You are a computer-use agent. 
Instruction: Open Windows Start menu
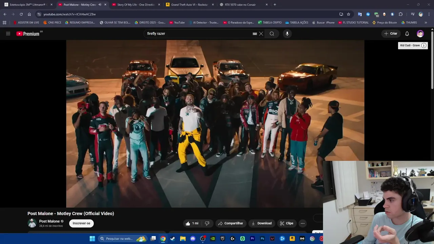92,239
